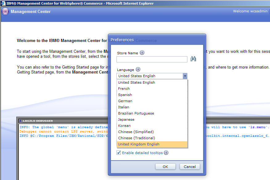Image resolution: width=270 pixels, height=180 pixels.
Task: Click the Internet Explorer title bar icon
Action: [3, 3]
